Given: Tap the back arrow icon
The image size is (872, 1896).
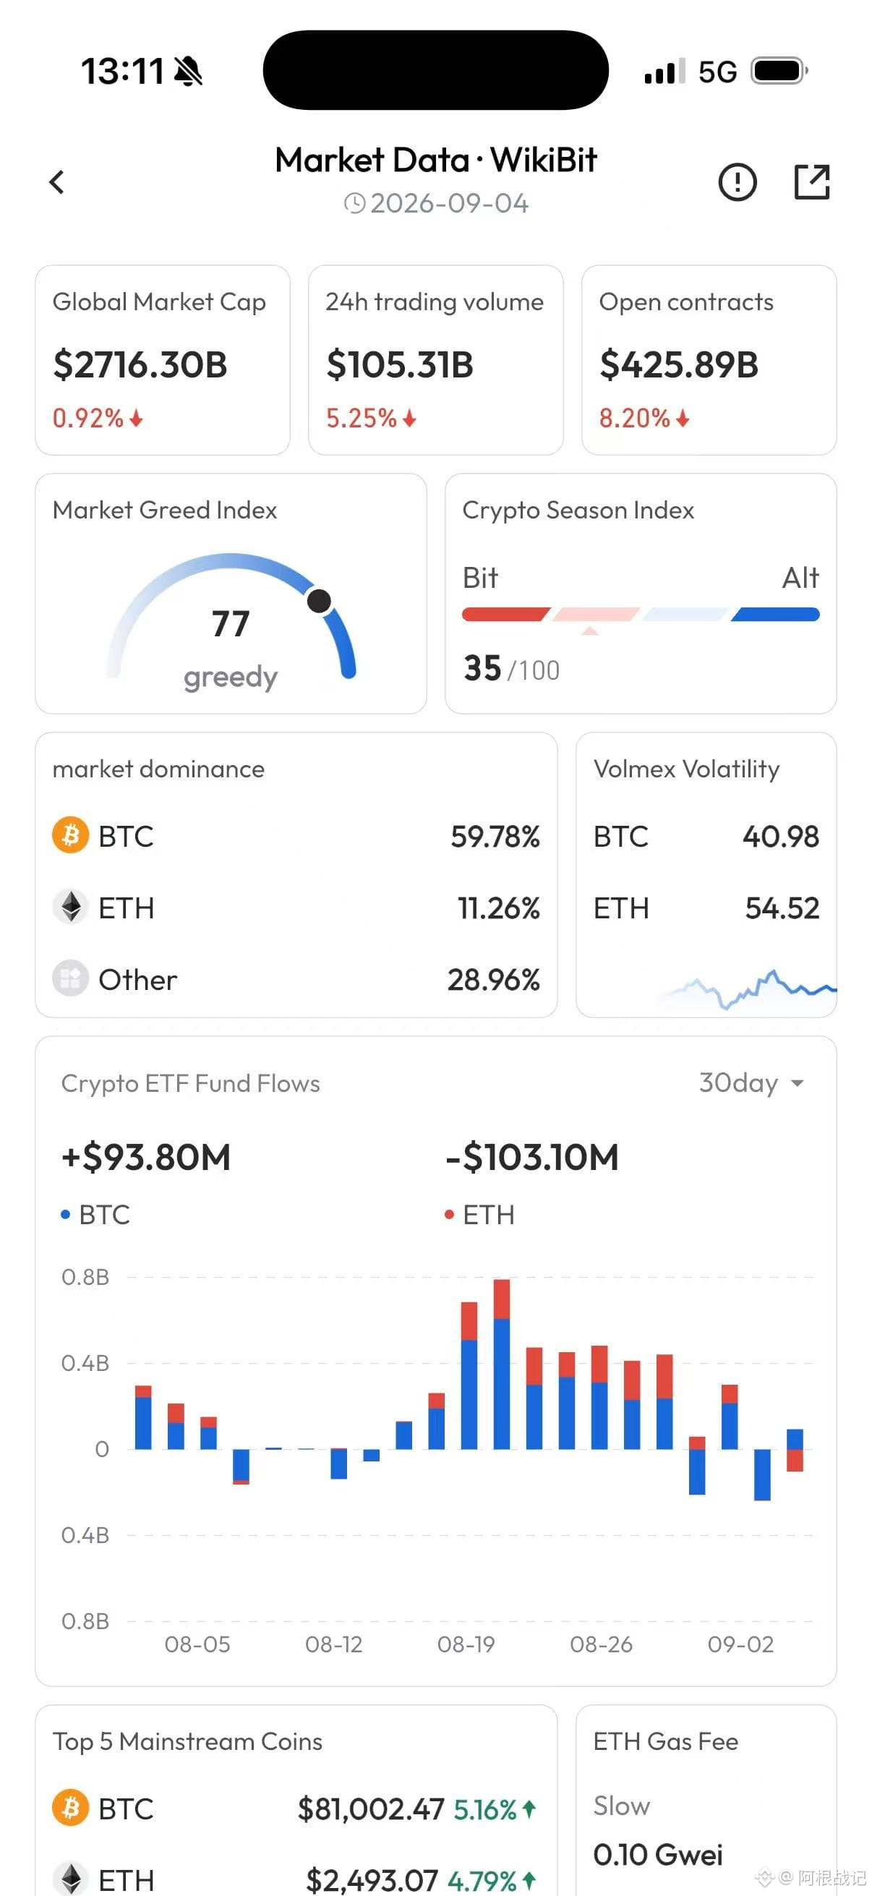Looking at the screenshot, I should 56,182.
